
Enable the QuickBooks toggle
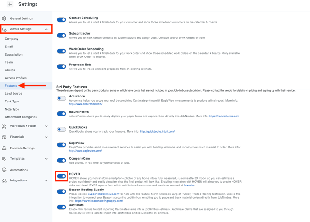coord(61,129)
